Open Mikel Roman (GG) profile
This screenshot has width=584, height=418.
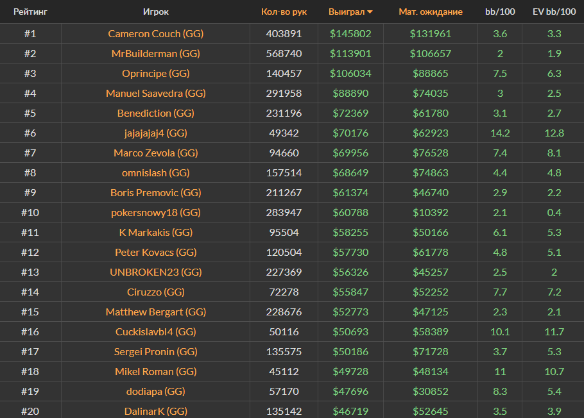[155, 371]
